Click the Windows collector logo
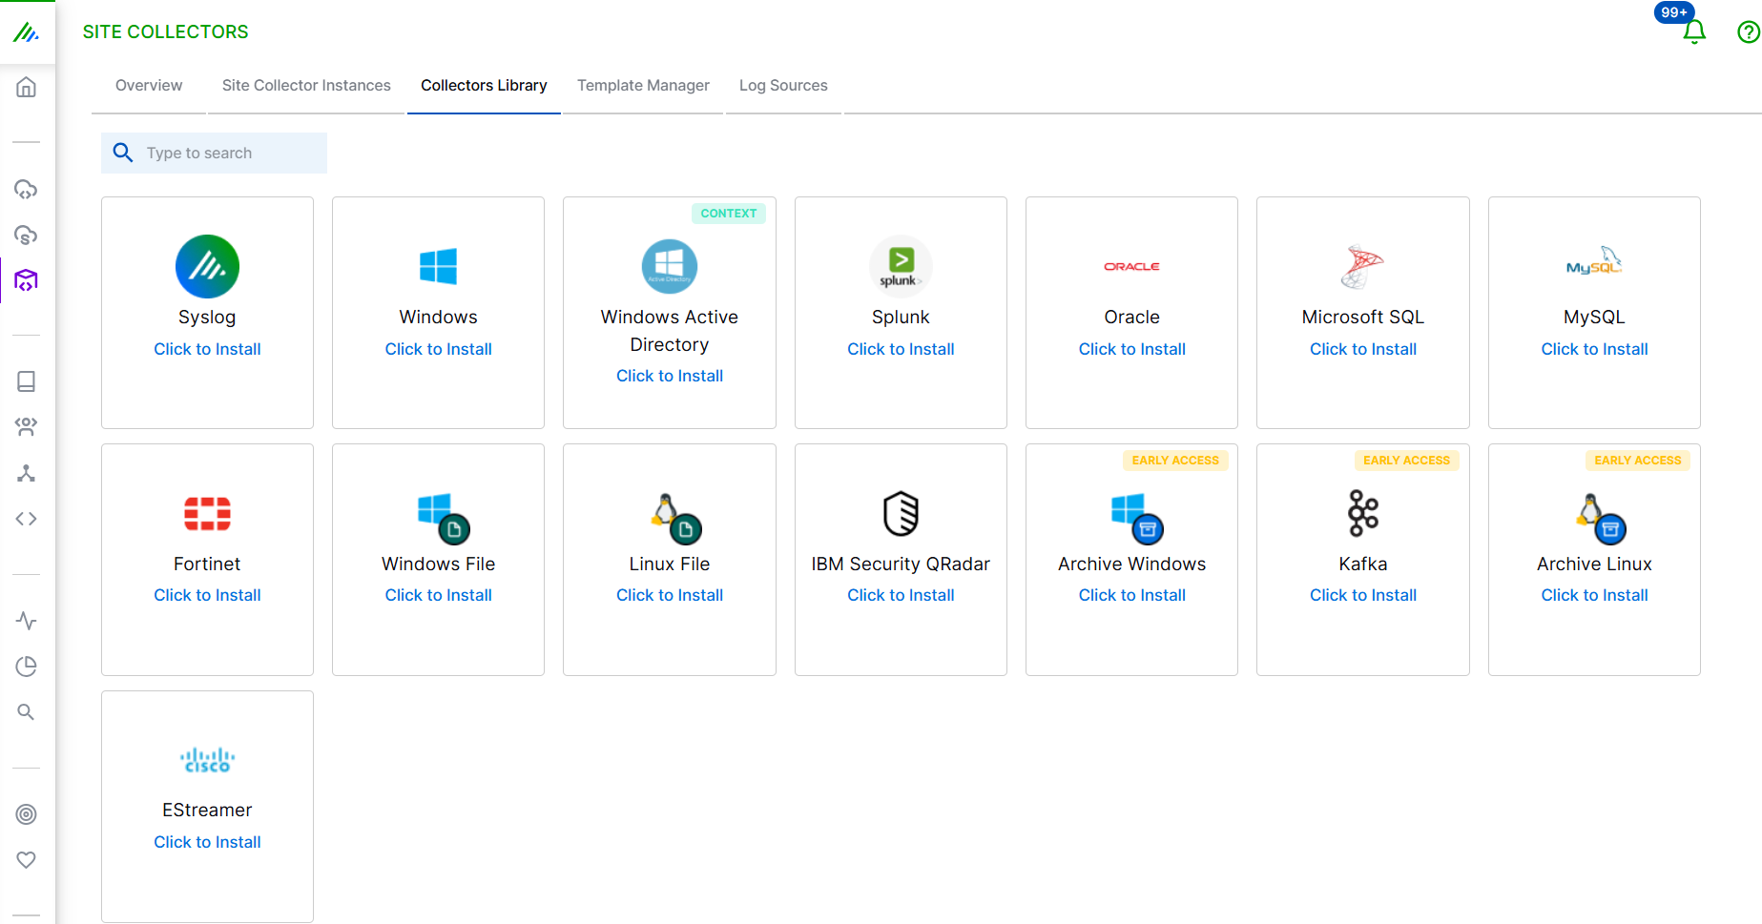 tap(439, 266)
